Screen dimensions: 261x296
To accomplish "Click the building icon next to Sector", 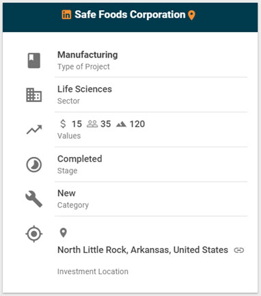I will [34, 95].
